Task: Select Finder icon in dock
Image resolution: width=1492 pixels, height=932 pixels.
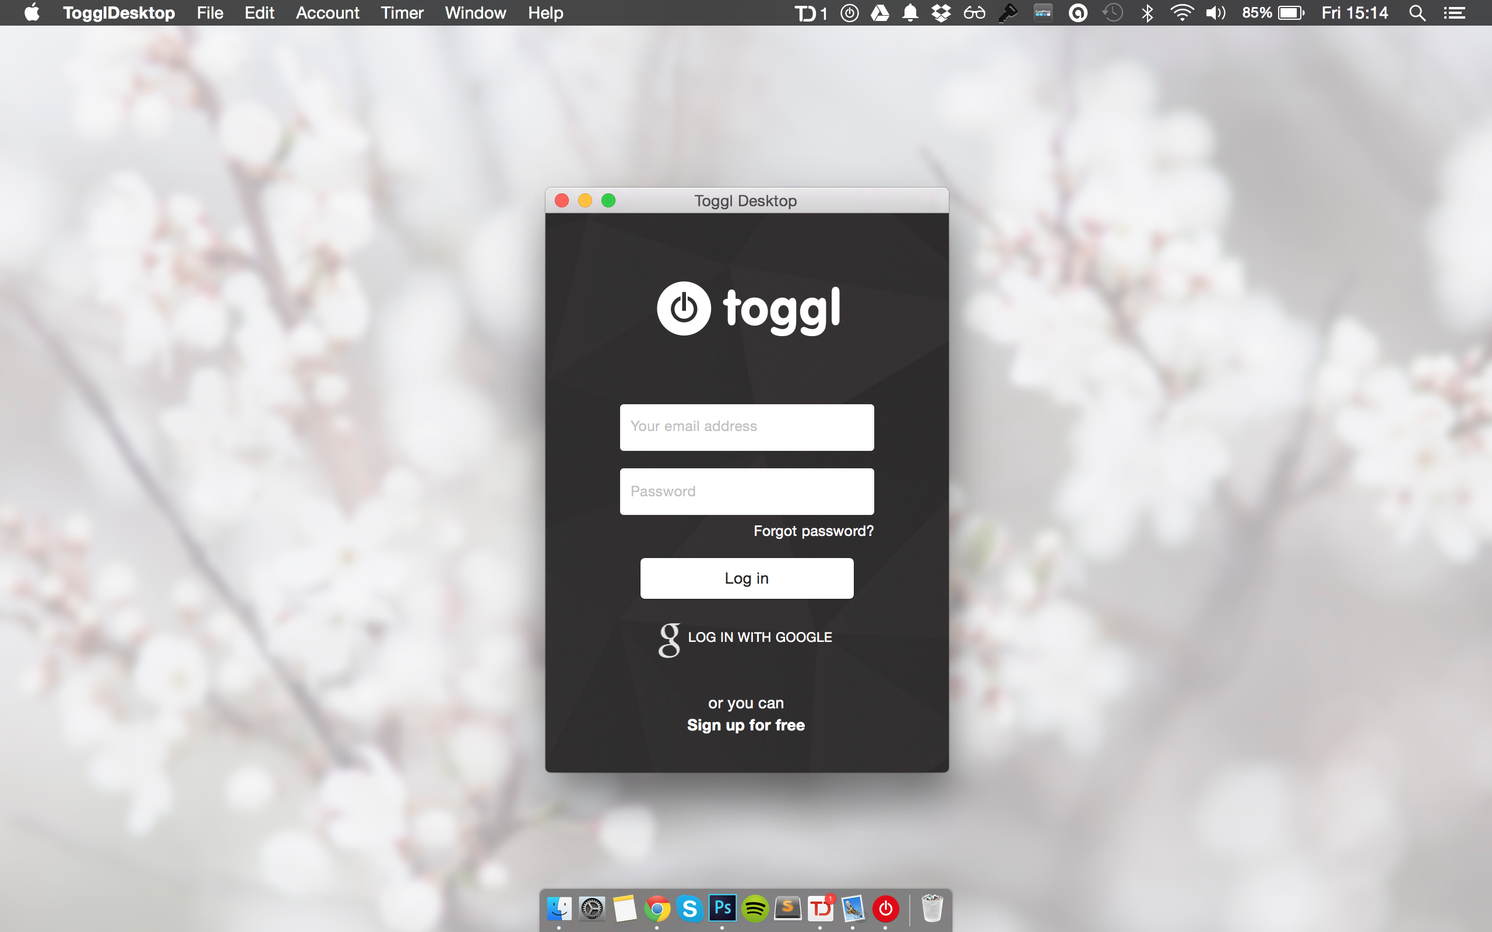Action: (559, 908)
